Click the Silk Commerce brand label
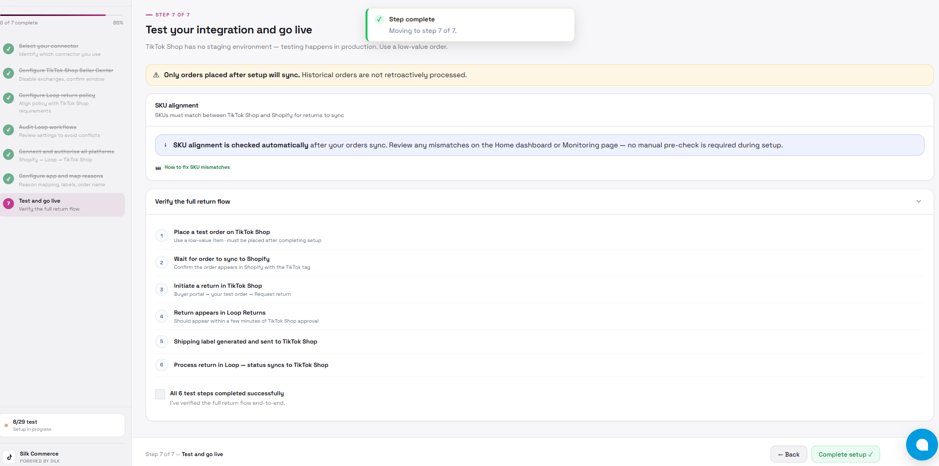 39,454
